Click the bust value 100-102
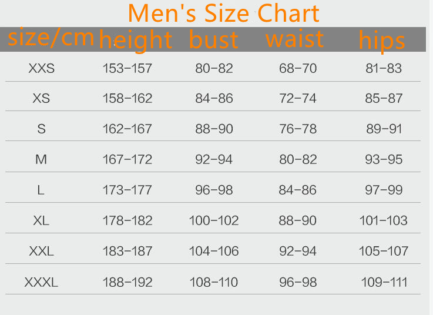 point(214,220)
